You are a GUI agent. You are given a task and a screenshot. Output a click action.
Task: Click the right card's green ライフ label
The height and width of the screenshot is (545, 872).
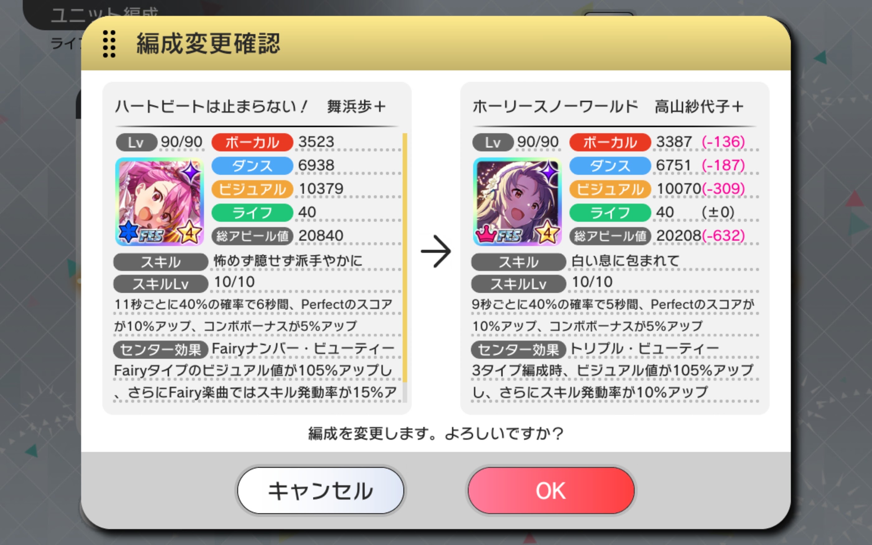(610, 213)
